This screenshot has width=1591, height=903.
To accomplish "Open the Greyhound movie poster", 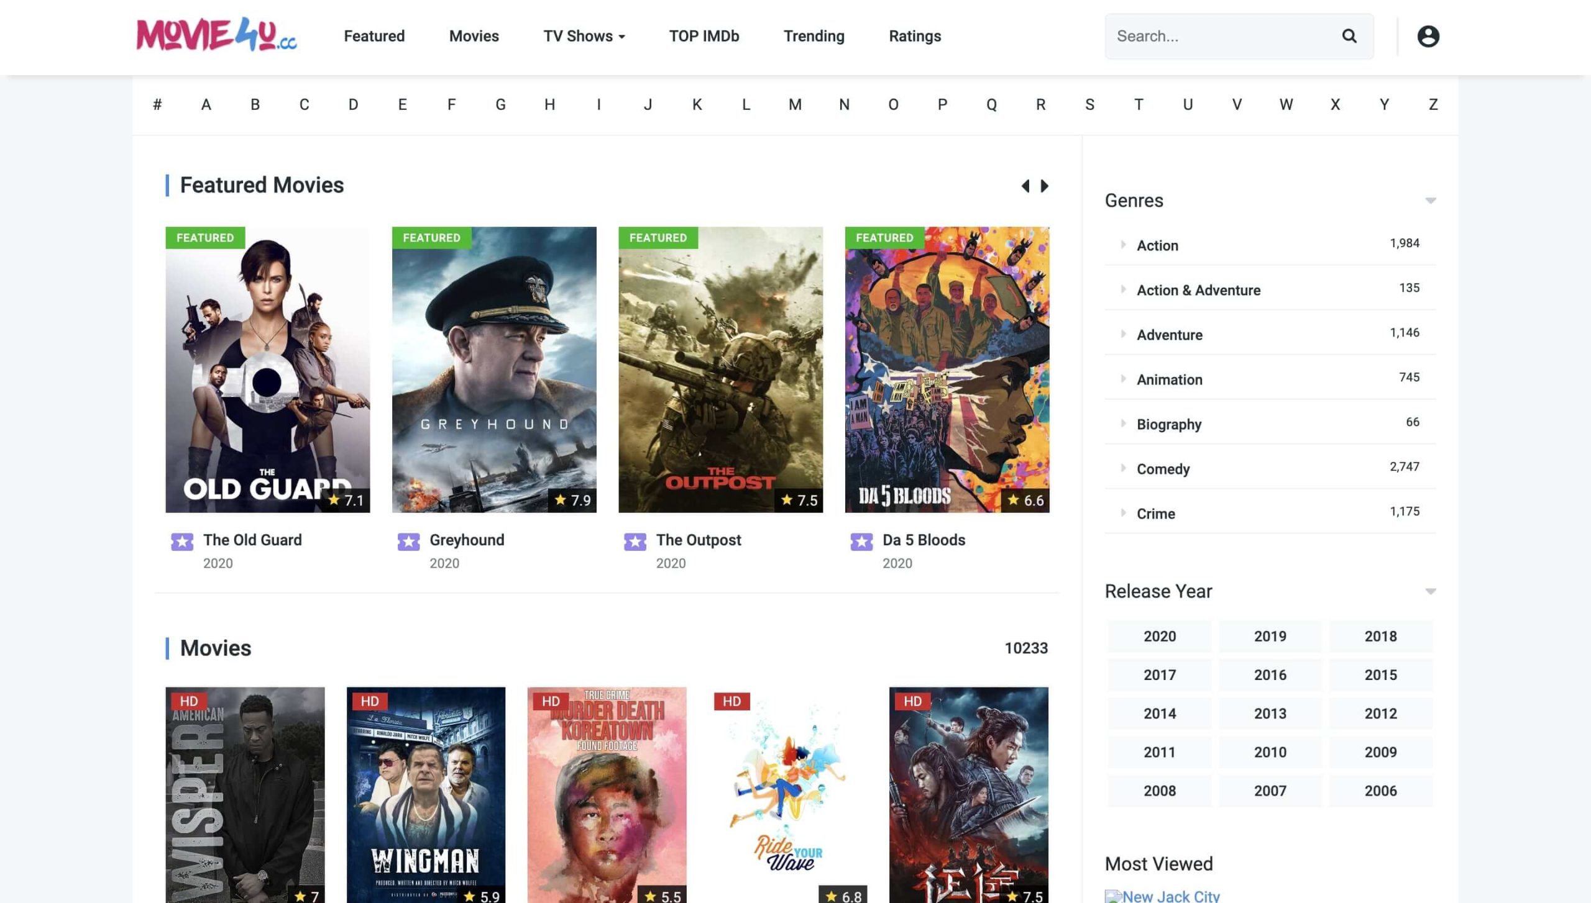I will pyautogui.click(x=494, y=370).
